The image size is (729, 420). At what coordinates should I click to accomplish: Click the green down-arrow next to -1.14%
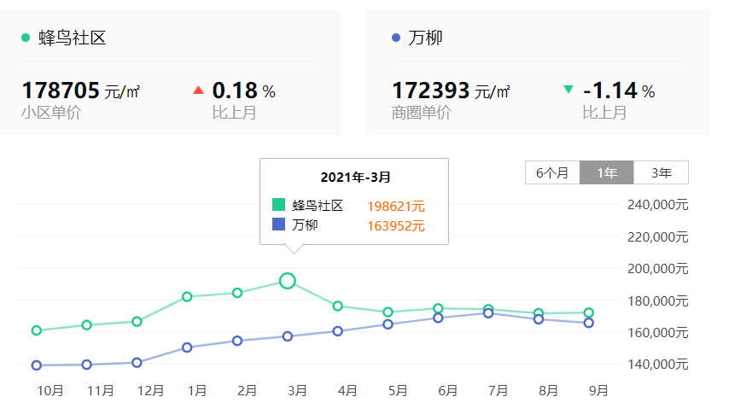tap(569, 90)
